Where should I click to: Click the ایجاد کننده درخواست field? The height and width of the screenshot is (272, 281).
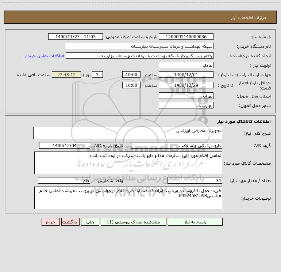(x=140, y=56)
